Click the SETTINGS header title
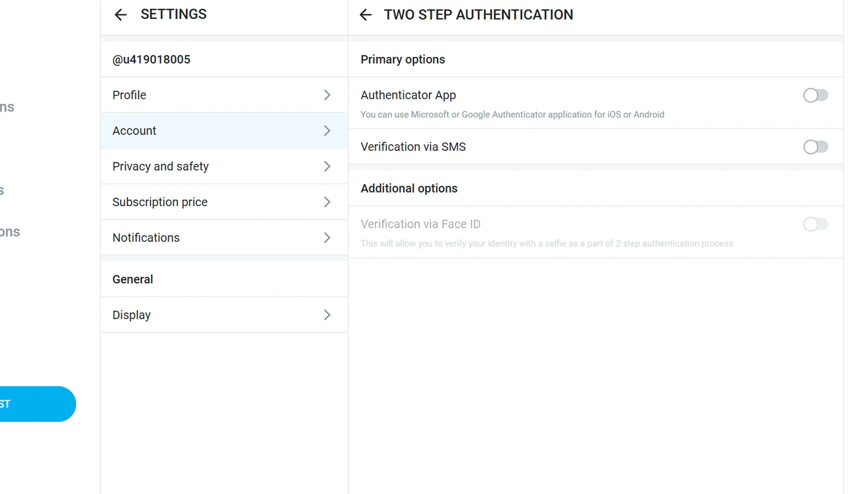This screenshot has height=494, width=863. 173,14
